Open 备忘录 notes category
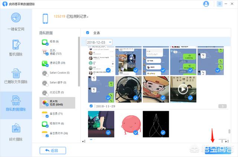Image resolution: width=238 pixels, height=157 pixels. click(55, 113)
